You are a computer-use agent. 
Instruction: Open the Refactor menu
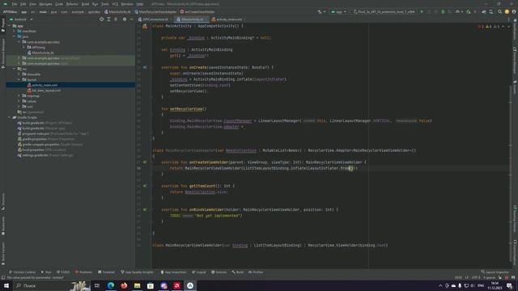(72, 4)
